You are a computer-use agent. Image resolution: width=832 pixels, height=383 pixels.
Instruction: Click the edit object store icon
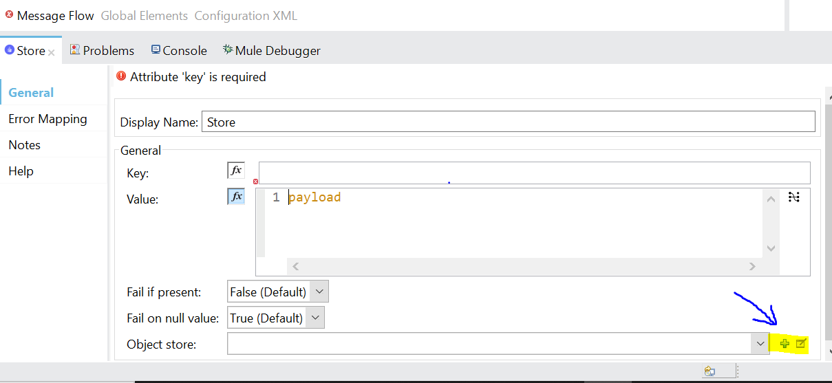tap(801, 344)
